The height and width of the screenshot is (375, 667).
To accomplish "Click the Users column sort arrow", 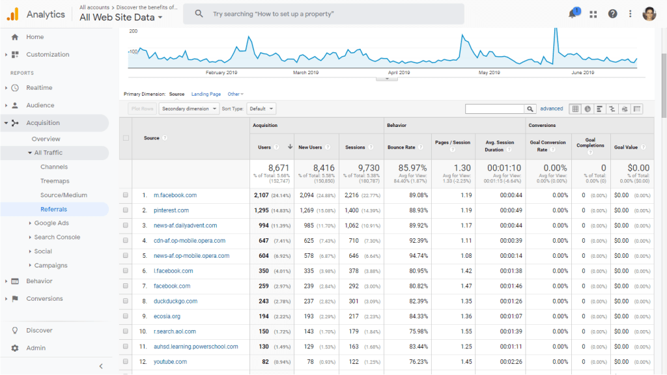I will click(290, 146).
